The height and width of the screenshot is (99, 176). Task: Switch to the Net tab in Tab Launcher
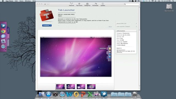[x=8, y=36]
